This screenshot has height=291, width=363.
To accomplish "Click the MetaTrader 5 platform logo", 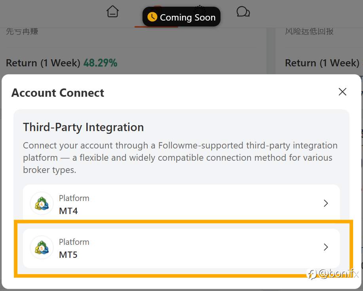I will (42, 248).
